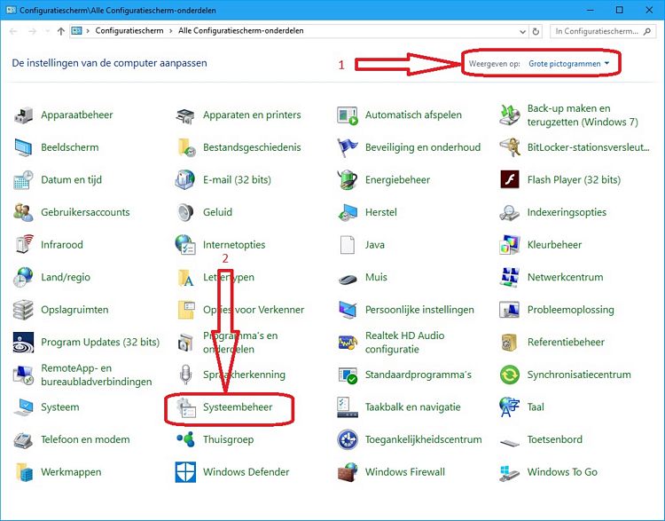This screenshot has height=521, width=665.
Task: Open the Datum en tijd icon
Action: [23, 180]
